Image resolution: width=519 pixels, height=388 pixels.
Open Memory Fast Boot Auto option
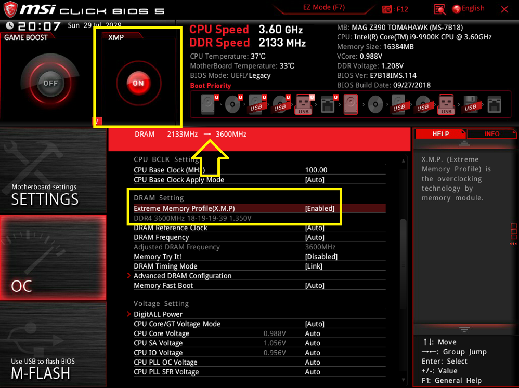tap(315, 285)
